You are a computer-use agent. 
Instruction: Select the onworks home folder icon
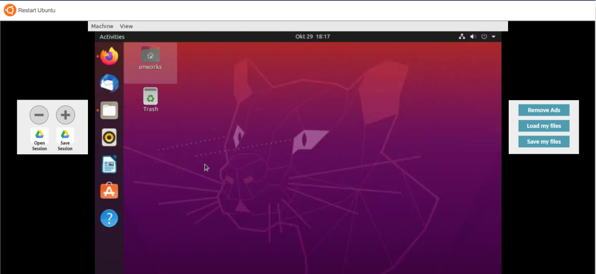click(x=150, y=59)
